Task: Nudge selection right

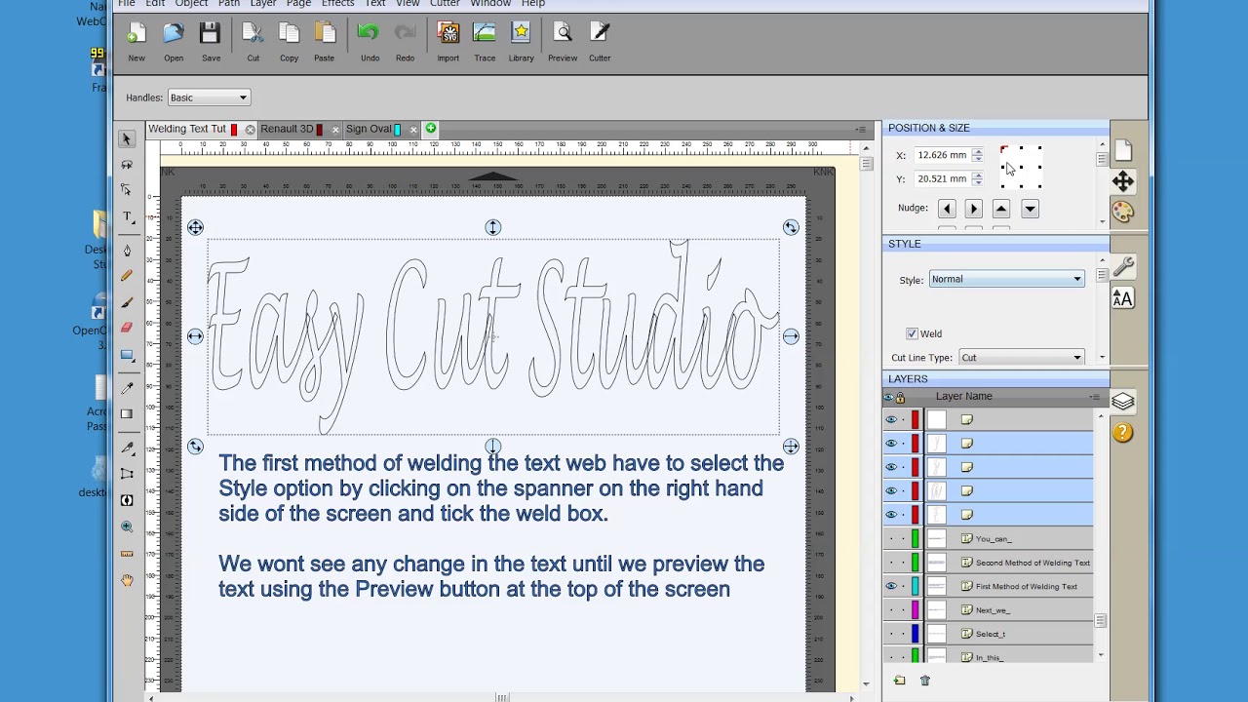Action: coord(973,209)
